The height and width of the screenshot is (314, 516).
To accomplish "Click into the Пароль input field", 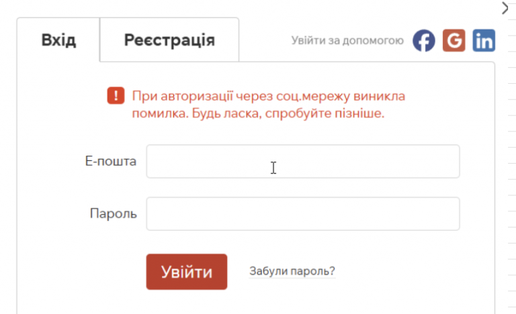I will point(303,214).
